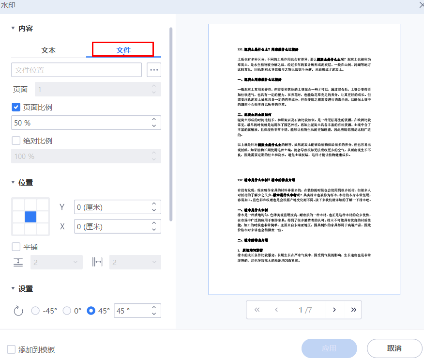Screen dimensions: 424x362
Task: Go to the next page arrow
Action: coord(334,310)
